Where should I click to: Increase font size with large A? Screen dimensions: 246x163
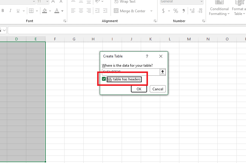(53, 1)
